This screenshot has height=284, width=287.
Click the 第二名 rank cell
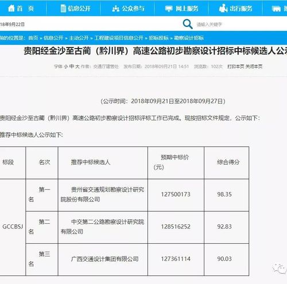(42, 227)
